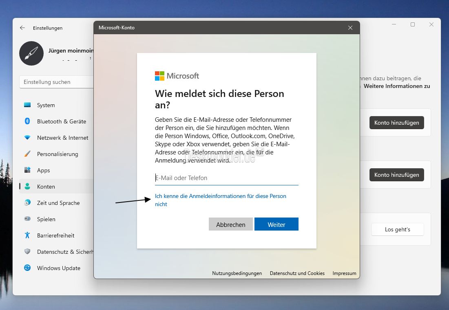Click the Apps icon in sidebar
This screenshot has width=449, height=310.
(x=27, y=170)
